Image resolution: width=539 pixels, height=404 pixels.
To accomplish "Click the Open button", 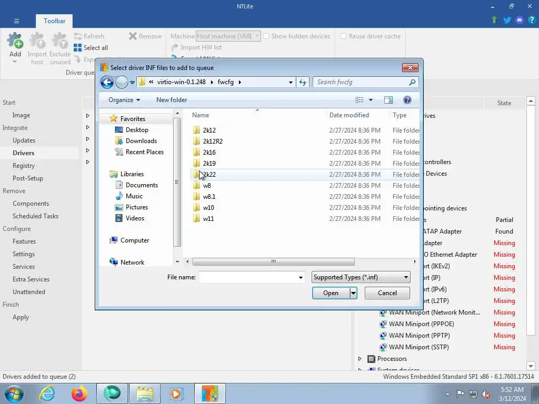I will [x=331, y=293].
